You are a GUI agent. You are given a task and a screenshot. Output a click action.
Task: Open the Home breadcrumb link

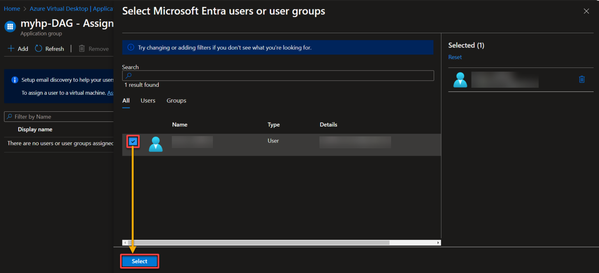click(x=11, y=8)
